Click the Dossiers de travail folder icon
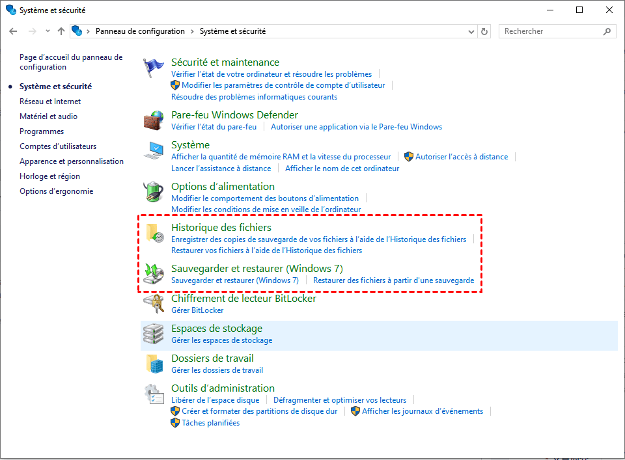Viewport: 625px width, 460px height. tap(154, 364)
